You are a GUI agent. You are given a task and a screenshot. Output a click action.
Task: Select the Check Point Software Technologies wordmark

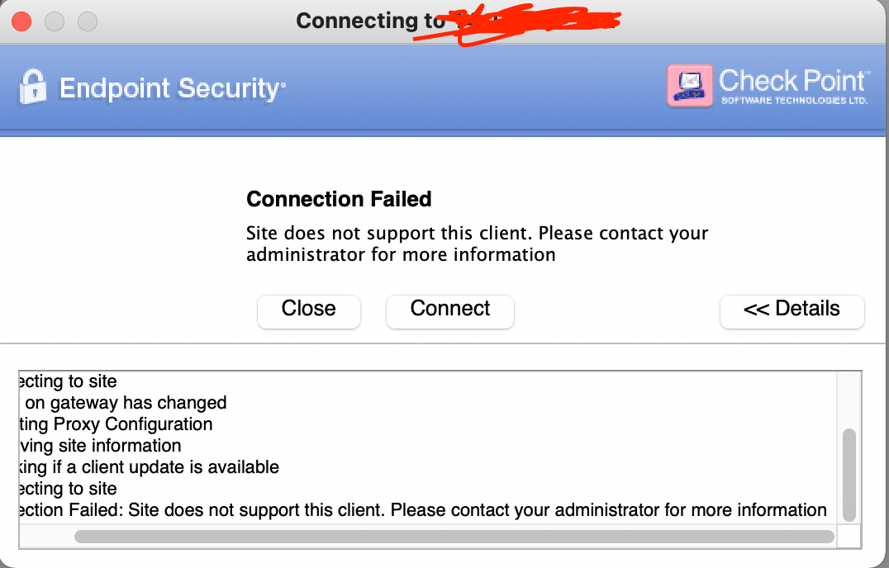point(793,97)
